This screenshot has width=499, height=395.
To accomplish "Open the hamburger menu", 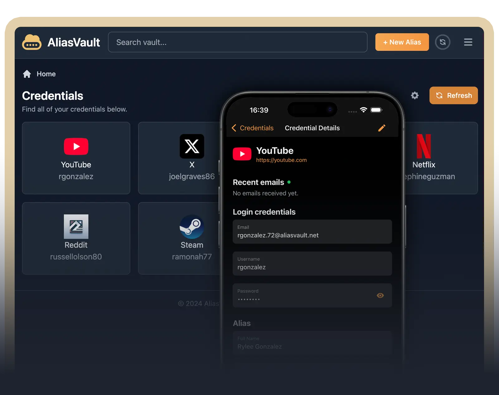I will coord(468,42).
